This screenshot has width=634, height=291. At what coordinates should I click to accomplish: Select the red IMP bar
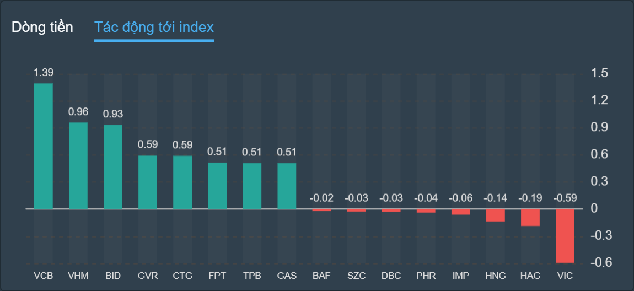tap(461, 212)
